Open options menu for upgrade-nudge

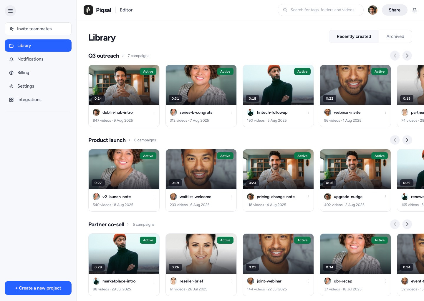(x=385, y=197)
